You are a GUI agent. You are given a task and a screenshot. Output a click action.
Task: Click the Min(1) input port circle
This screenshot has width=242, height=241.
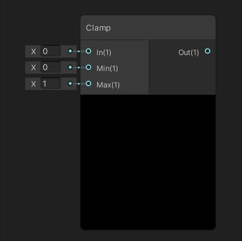[89, 67]
